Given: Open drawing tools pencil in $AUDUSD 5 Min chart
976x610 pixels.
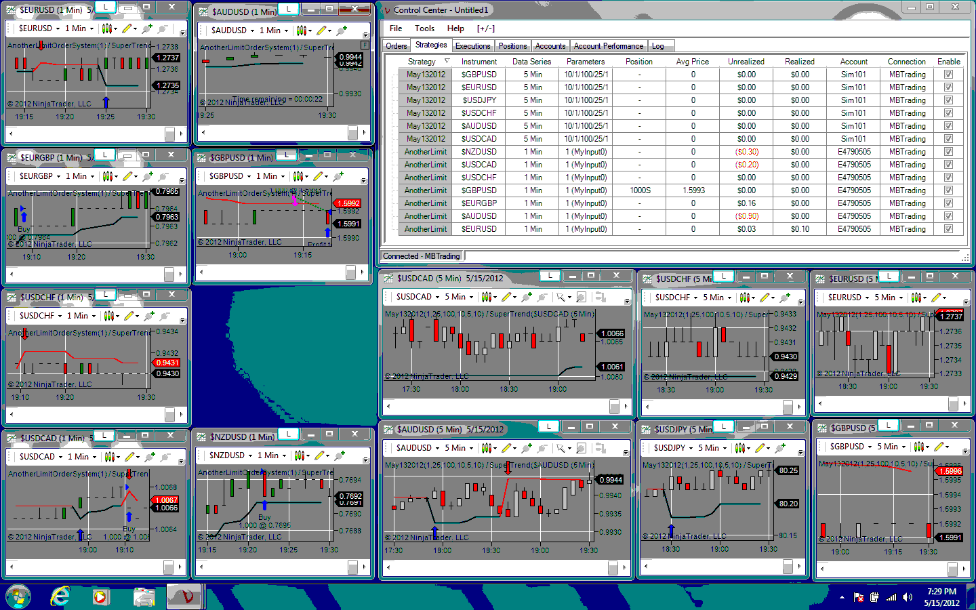Looking at the screenshot, I should pos(506,448).
